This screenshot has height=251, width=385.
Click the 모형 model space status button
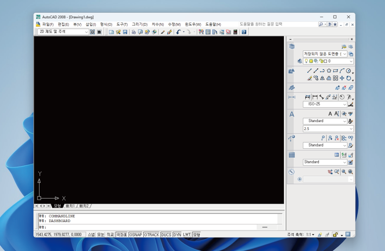(x=196, y=235)
